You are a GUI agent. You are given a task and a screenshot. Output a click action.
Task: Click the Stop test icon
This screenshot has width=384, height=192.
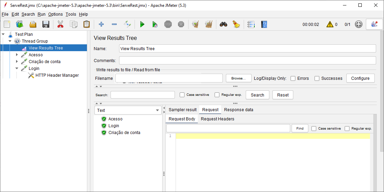[x=168, y=24]
